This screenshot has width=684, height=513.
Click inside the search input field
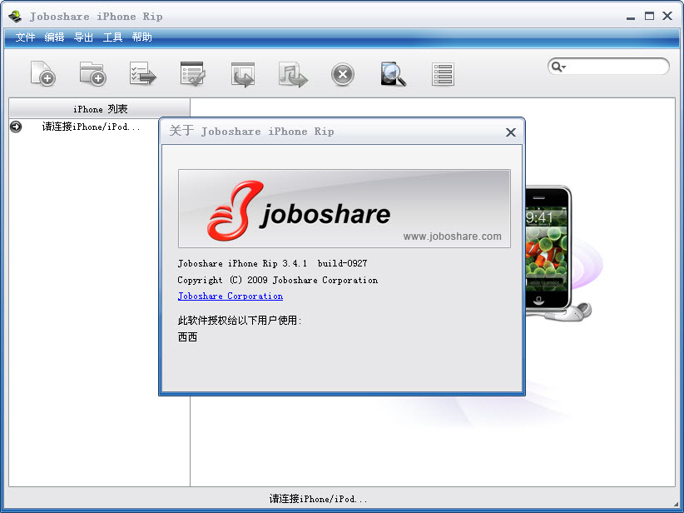tap(616, 67)
